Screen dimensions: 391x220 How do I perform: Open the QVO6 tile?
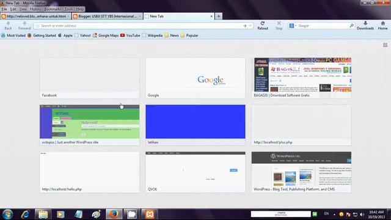195,172
